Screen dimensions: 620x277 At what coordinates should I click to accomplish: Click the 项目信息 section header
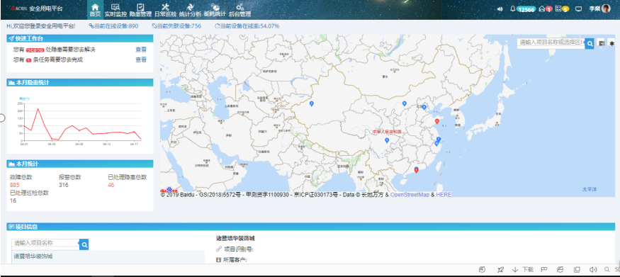click(311, 227)
